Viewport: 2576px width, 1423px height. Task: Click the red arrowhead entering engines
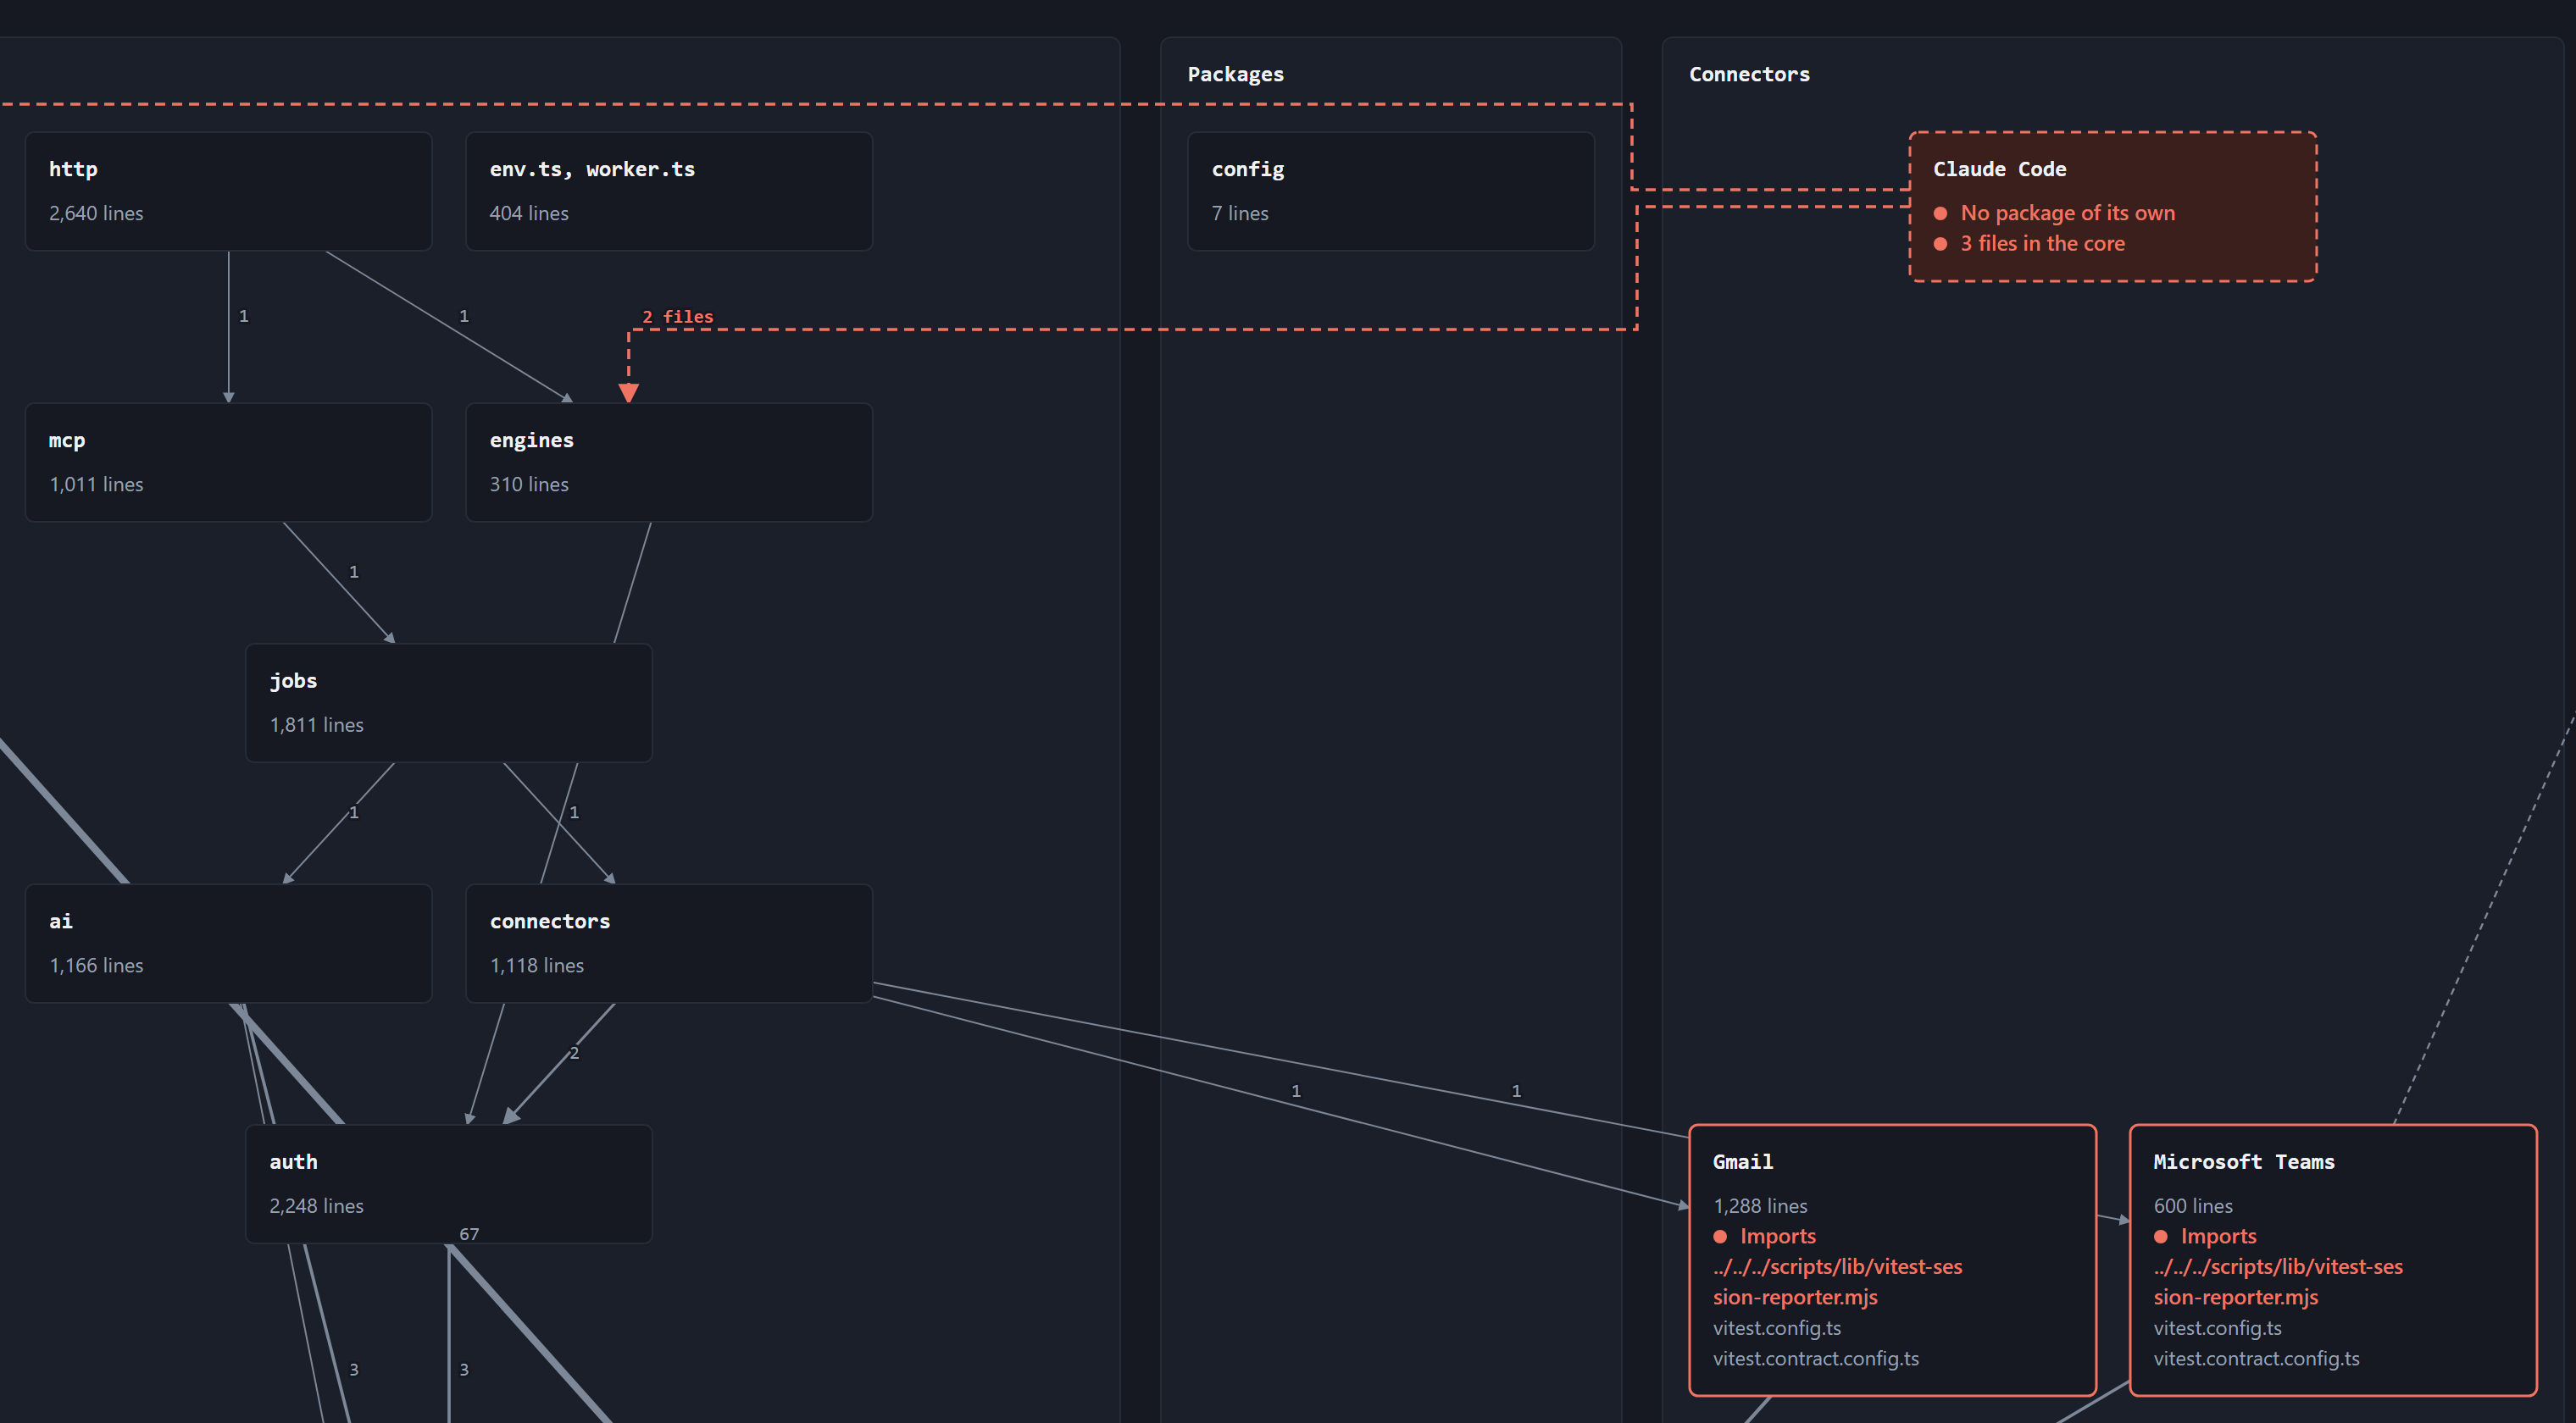[x=629, y=393]
